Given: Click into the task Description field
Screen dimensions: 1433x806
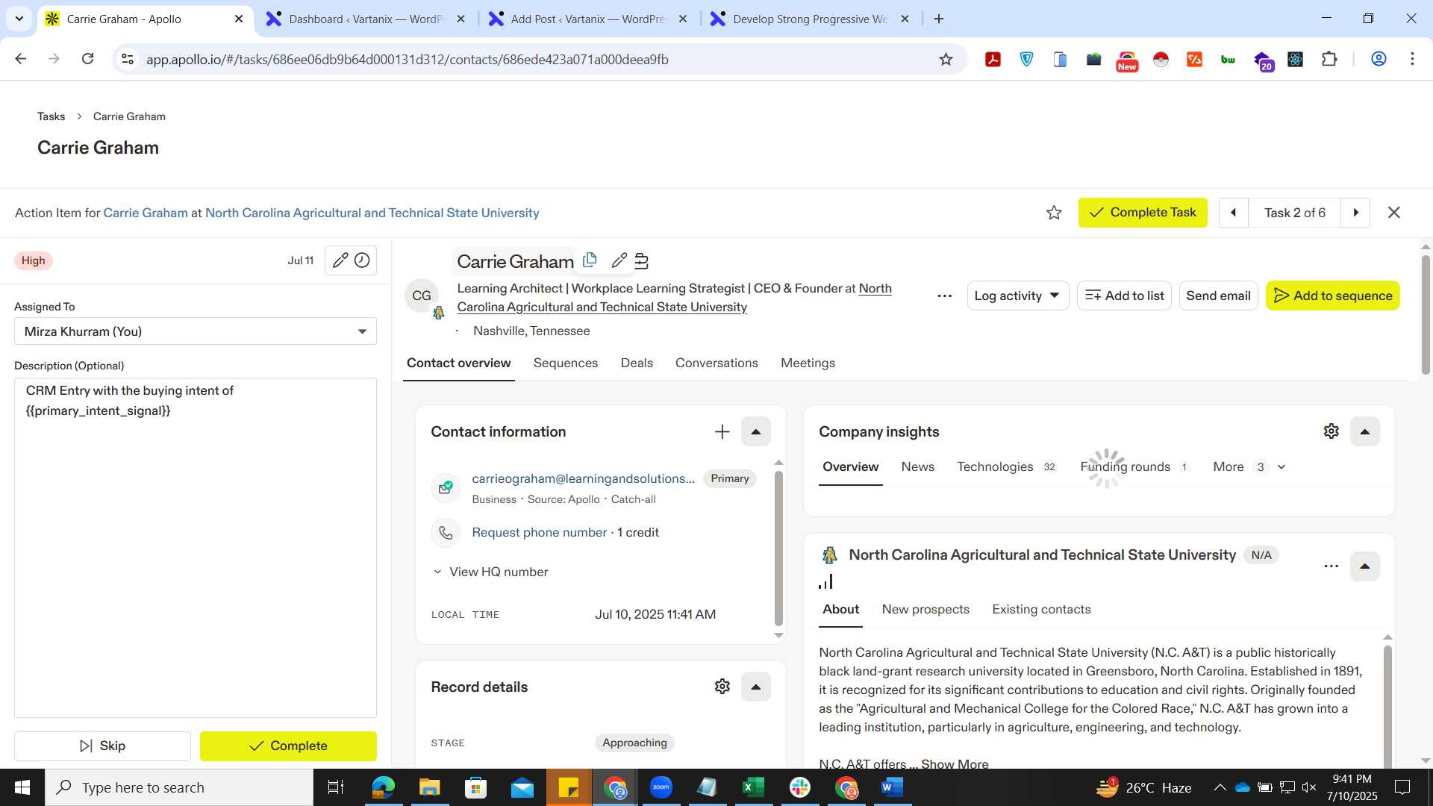Looking at the screenshot, I should (196, 548).
